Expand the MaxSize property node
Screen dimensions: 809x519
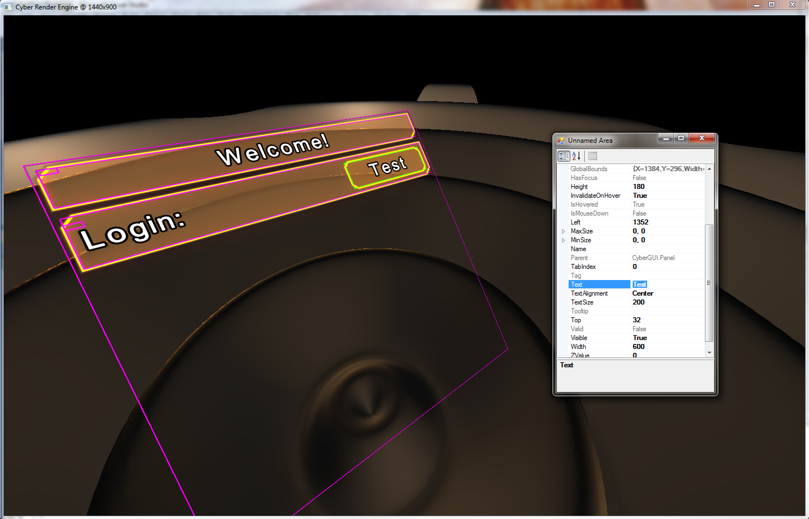point(563,231)
